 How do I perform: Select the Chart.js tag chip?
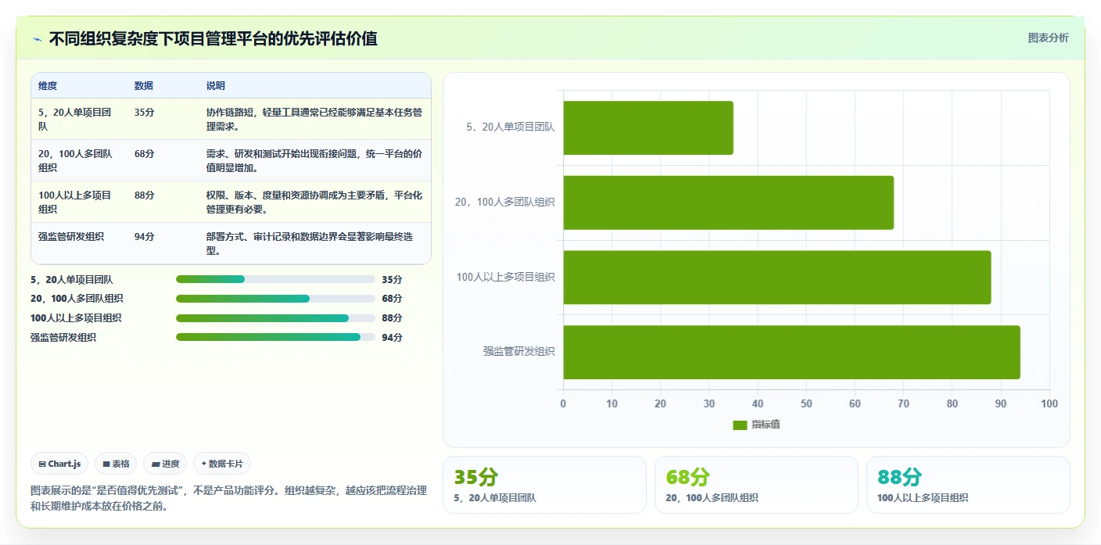click(x=59, y=464)
